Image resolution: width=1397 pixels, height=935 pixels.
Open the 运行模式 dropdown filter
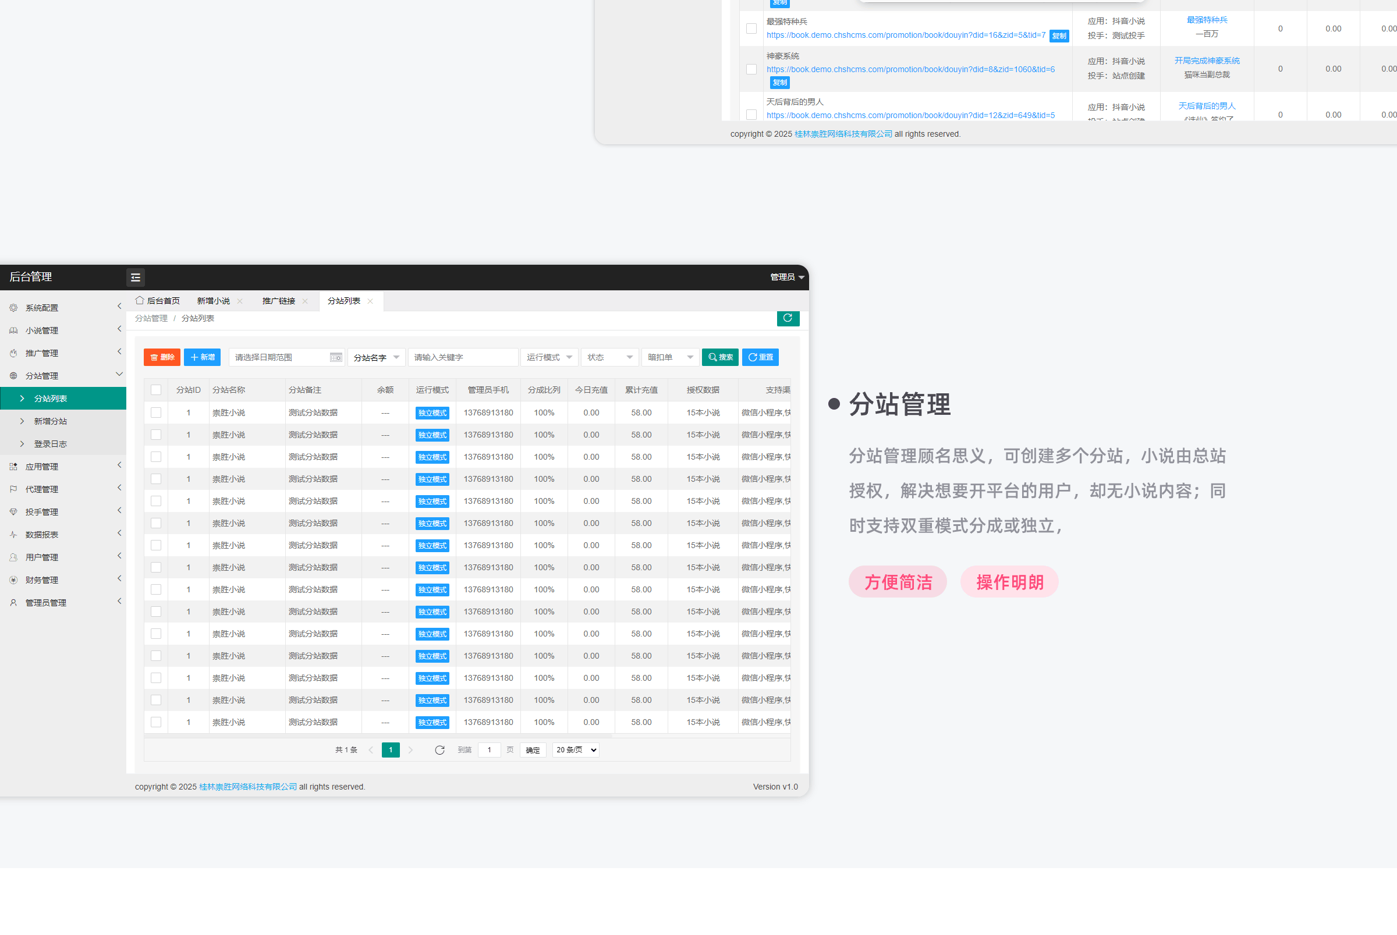click(x=549, y=357)
